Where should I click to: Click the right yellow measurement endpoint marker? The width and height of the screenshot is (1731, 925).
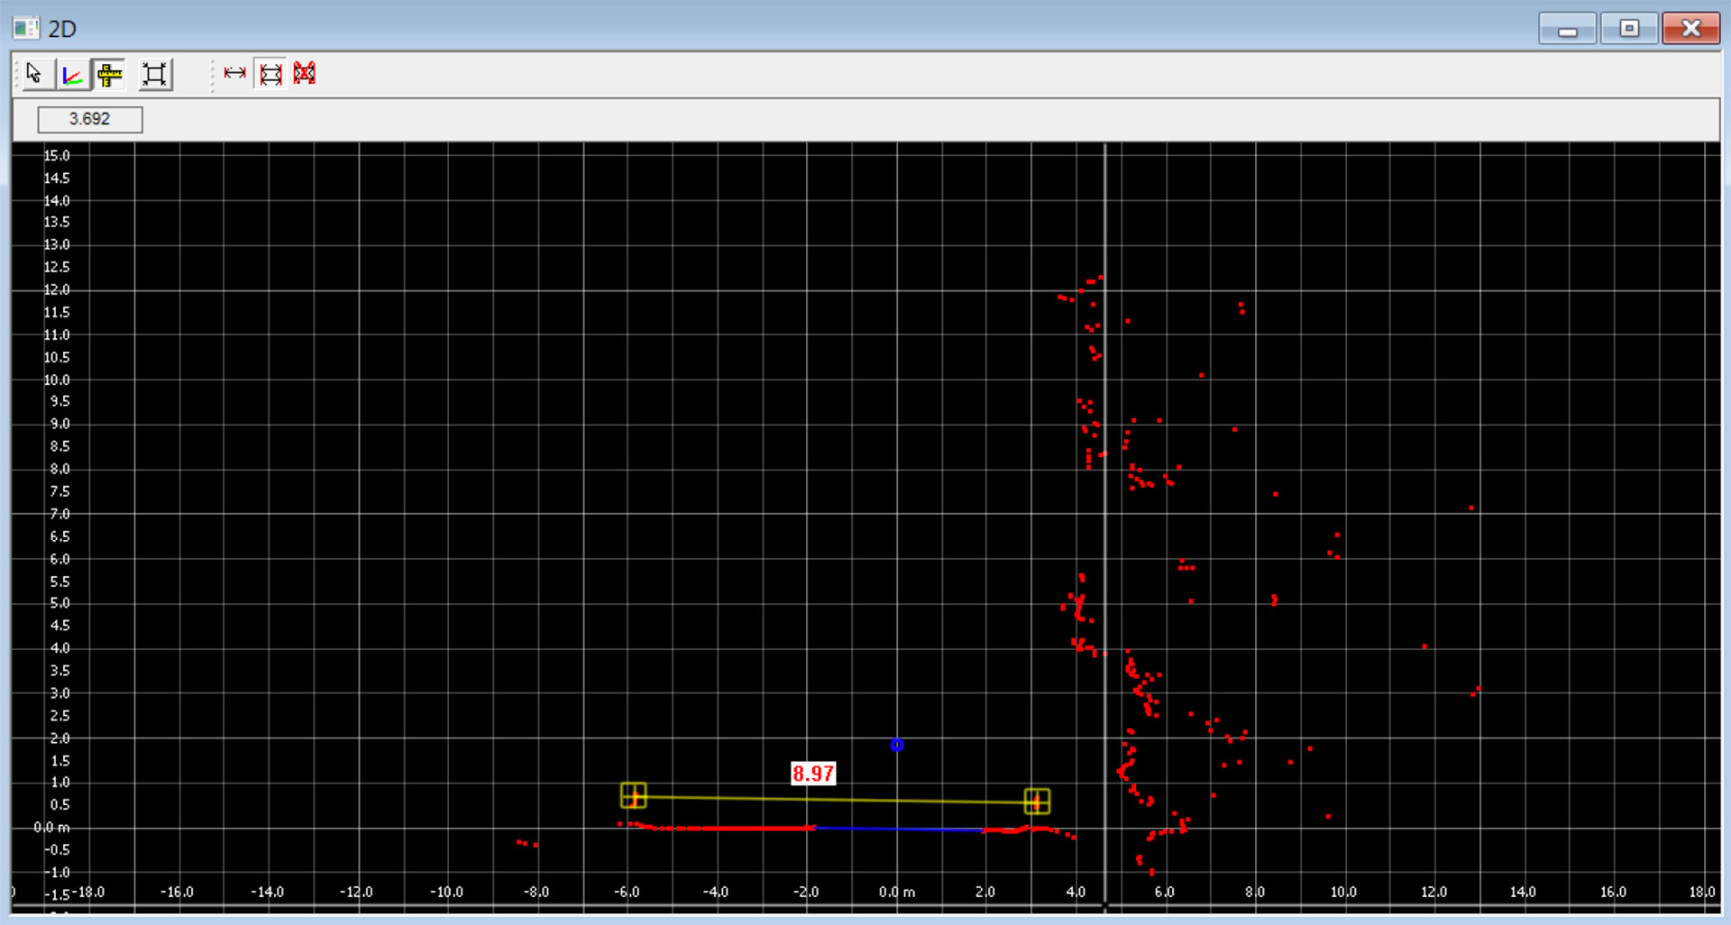tap(1037, 801)
